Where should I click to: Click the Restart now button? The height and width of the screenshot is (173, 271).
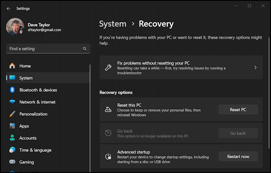tap(238, 157)
